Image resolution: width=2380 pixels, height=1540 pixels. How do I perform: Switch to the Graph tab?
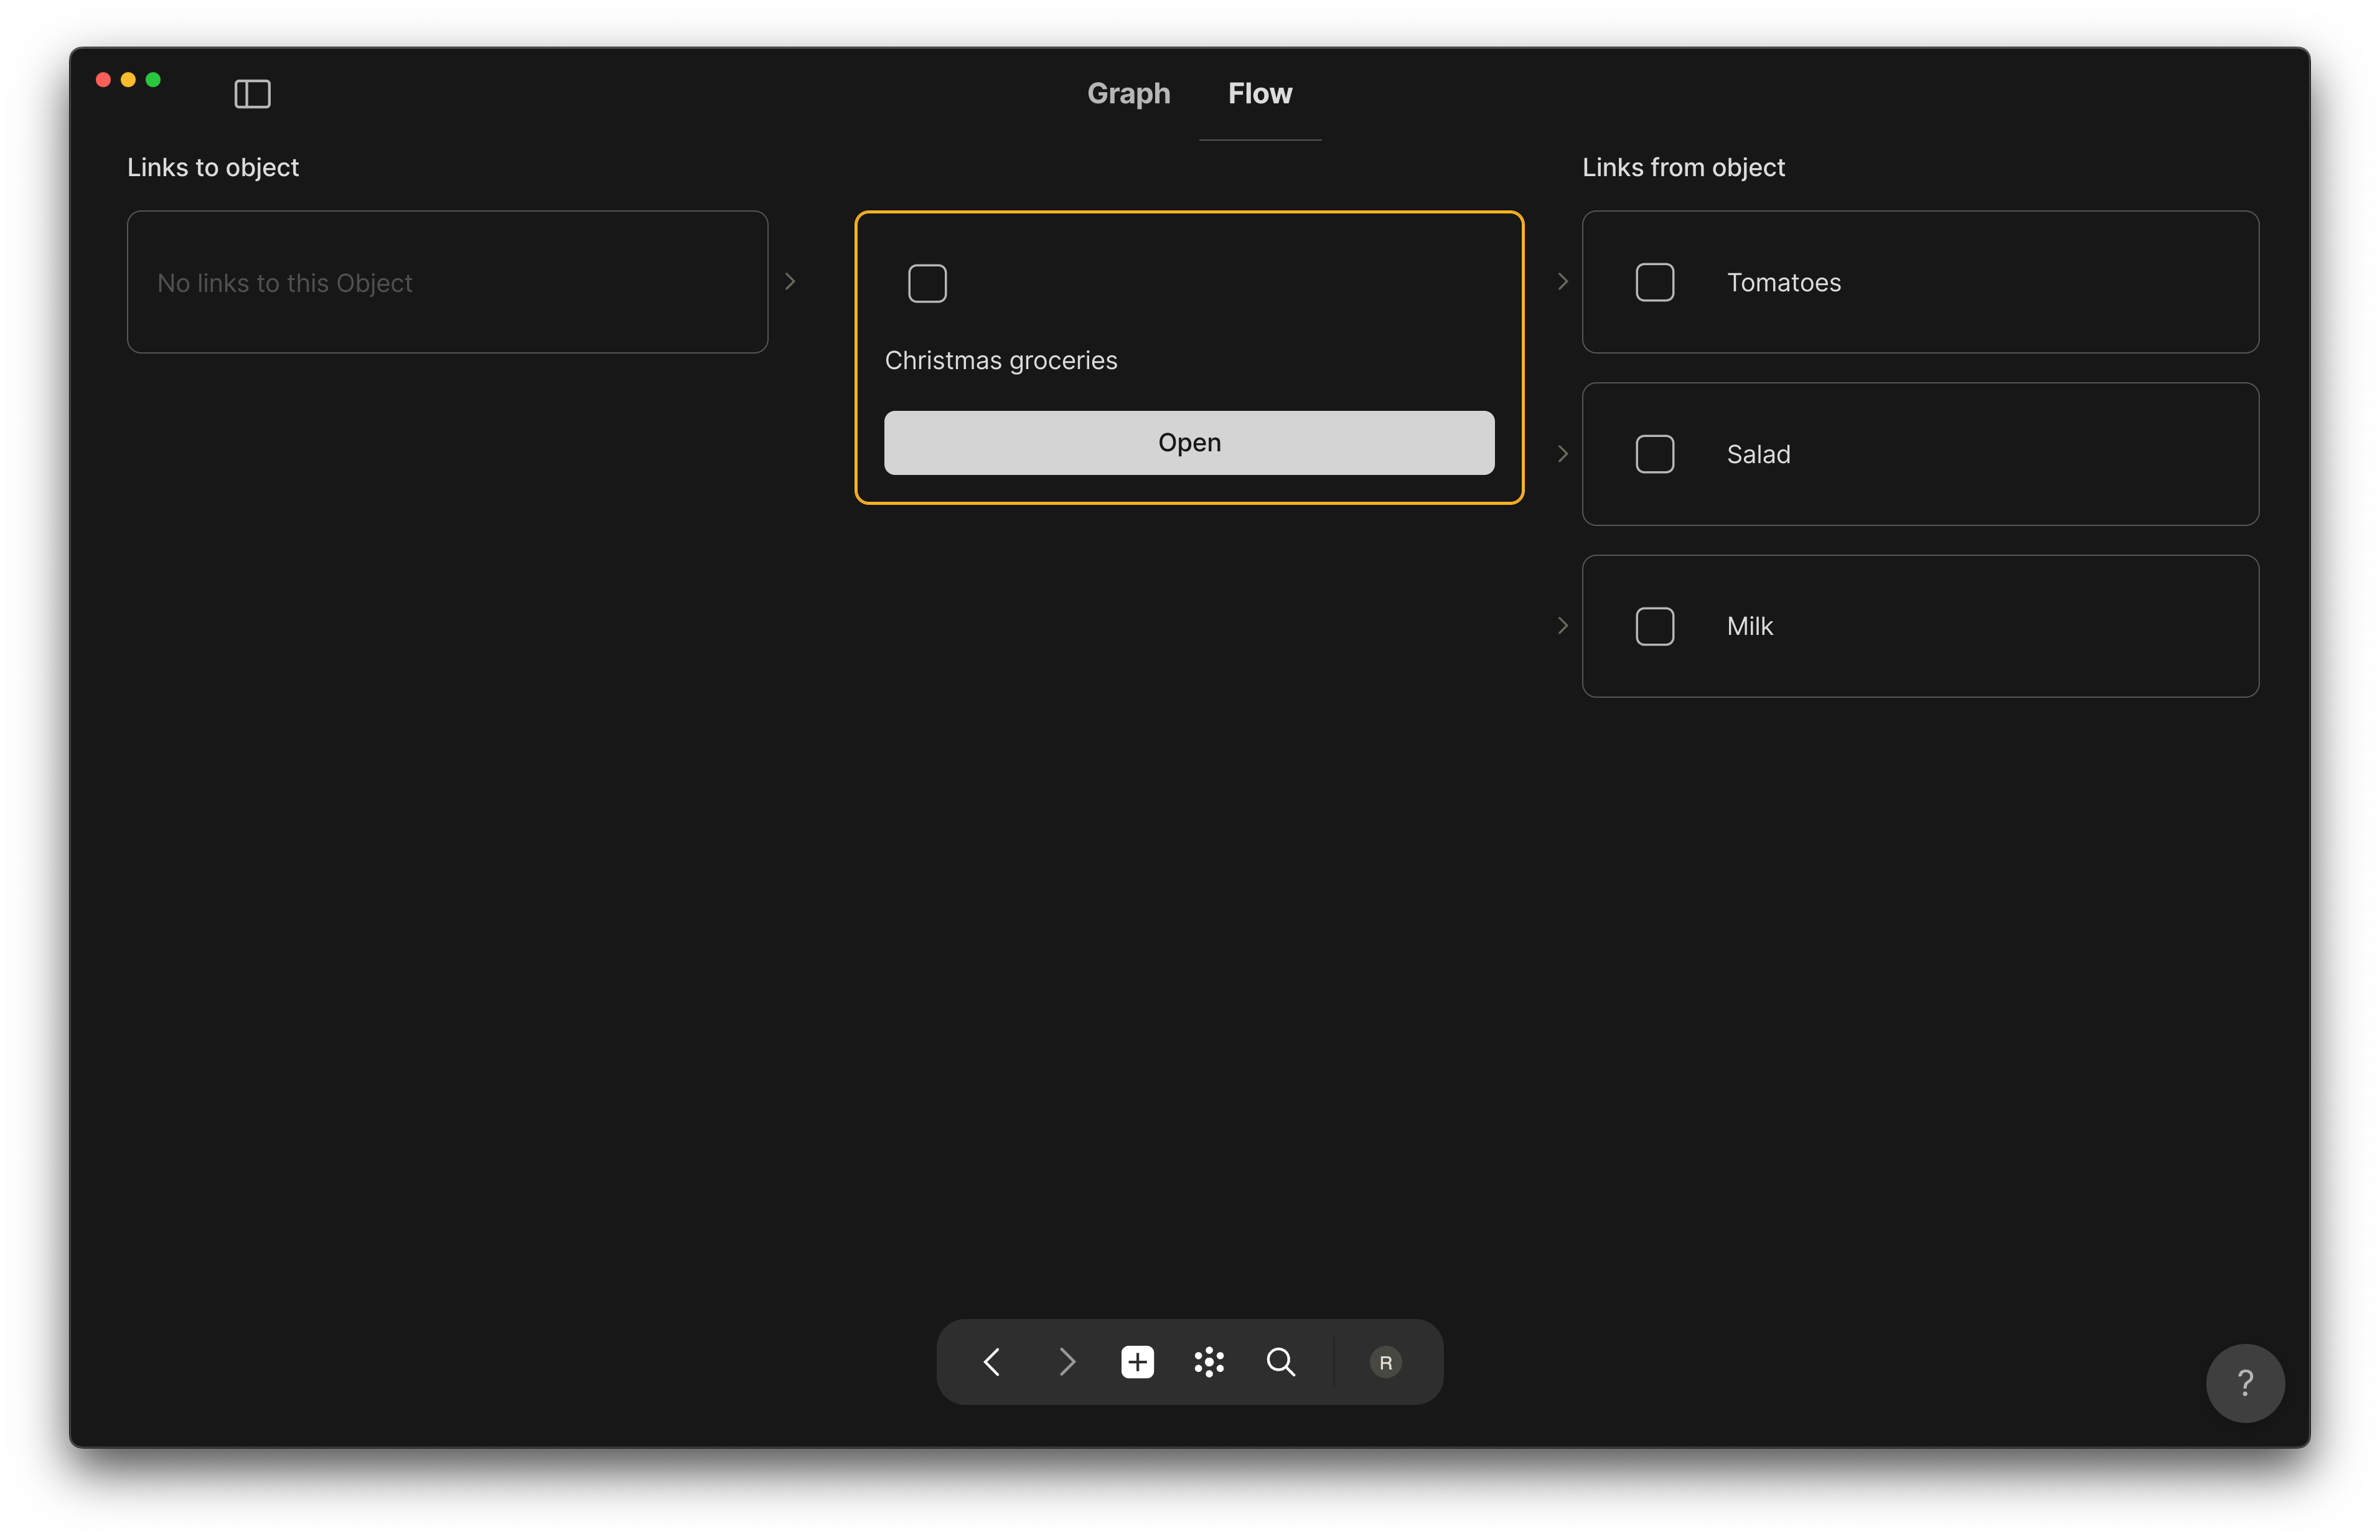point(1128,93)
